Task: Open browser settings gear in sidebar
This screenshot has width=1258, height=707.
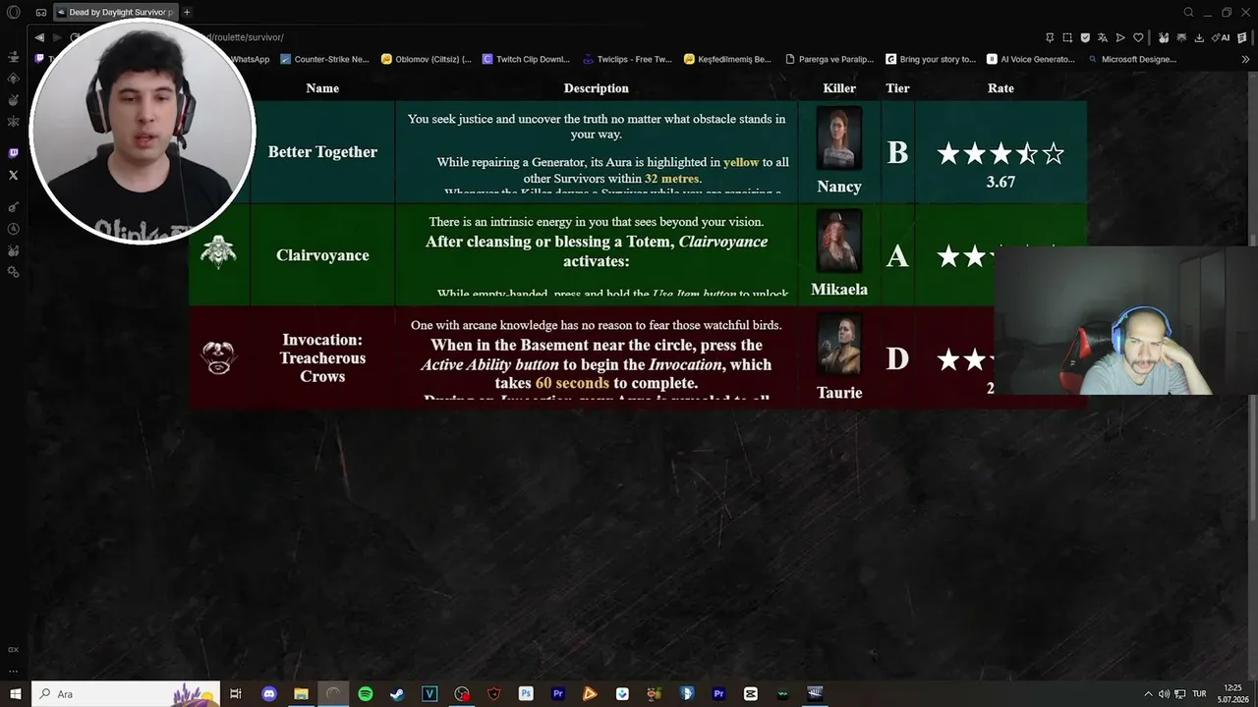Action: (x=14, y=272)
